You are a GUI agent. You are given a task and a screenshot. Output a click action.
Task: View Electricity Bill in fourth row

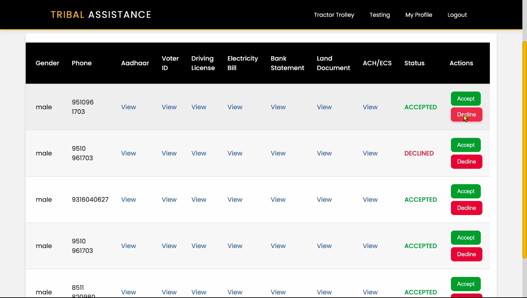pos(235,246)
